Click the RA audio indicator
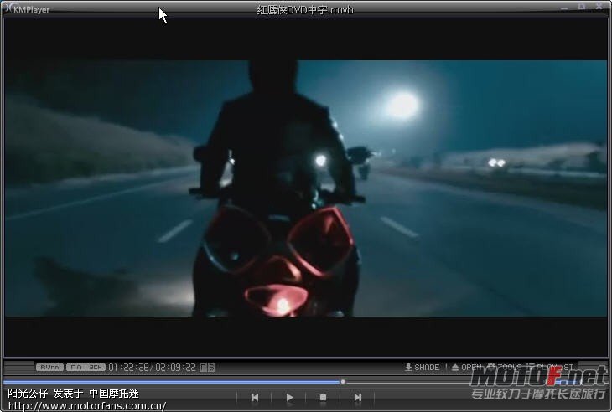The height and width of the screenshot is (412, 612). [x=75, y=367]
